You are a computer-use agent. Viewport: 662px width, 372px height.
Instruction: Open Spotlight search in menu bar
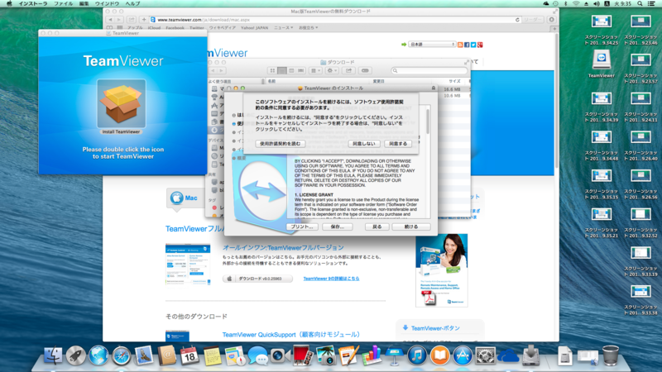pyautogui.click(x=640, y=3)
